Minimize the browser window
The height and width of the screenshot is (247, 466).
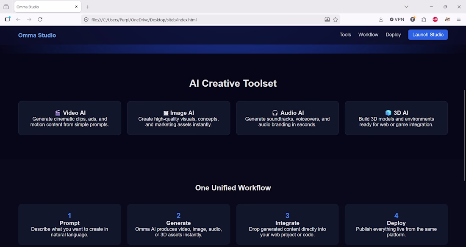pyautogui.click(x=431, y=7)
